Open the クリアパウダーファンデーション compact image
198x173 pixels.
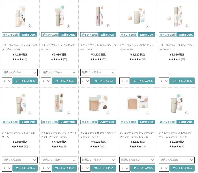(98, 104)
